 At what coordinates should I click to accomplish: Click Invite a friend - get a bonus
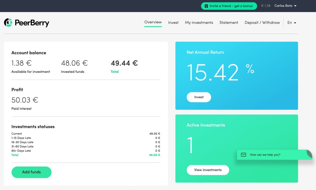tap(229, 6)
